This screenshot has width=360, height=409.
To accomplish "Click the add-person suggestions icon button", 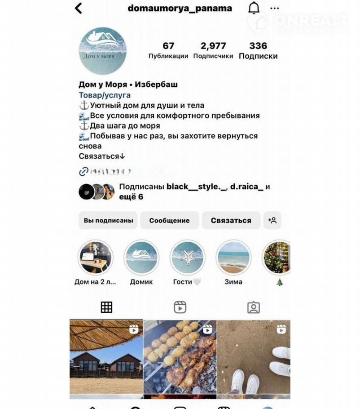I will [x=272, y=220].
